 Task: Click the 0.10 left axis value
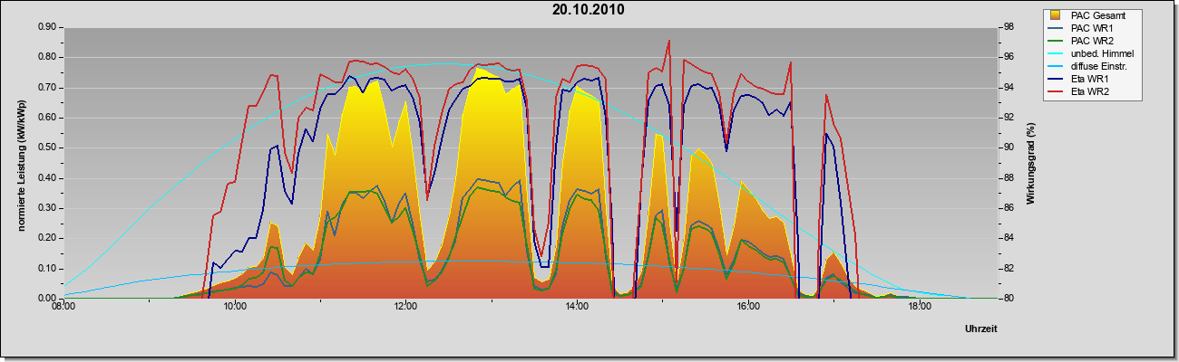click(48, 269)
